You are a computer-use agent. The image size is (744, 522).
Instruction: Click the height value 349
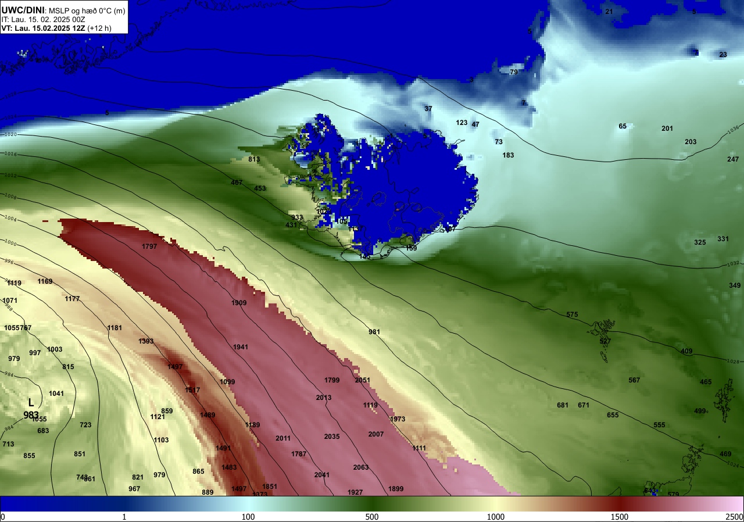pyautogui.click(x=735, y=285)
